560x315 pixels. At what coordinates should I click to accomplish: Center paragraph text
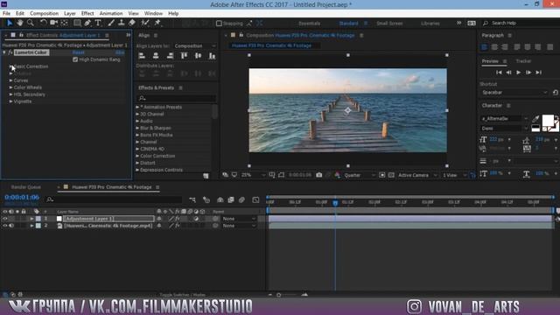pos(494,46)
